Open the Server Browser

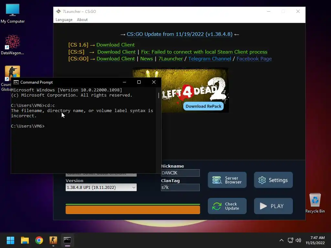[x=227, y=180]
